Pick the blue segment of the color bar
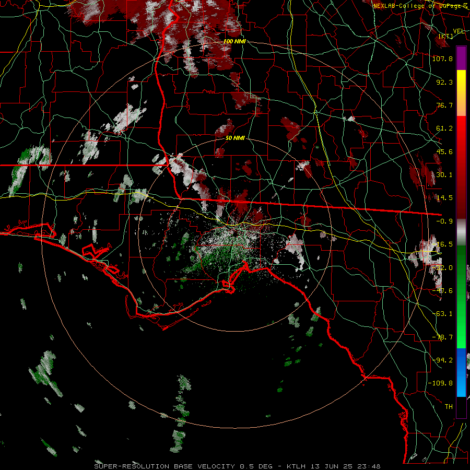This screenshot has width=470, height=470. 461,372
